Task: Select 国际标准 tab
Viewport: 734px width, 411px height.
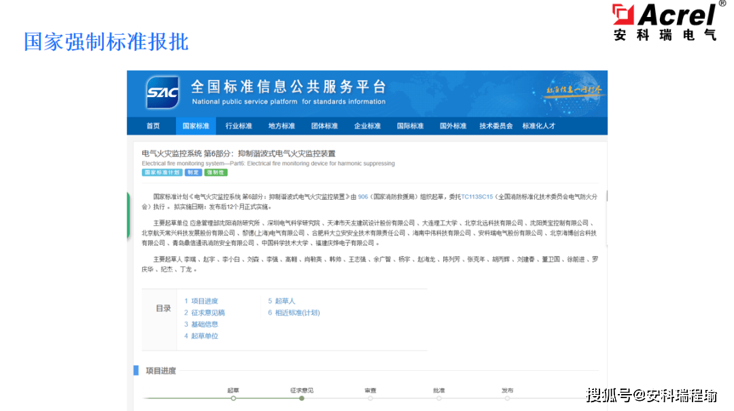Action: 410,126
